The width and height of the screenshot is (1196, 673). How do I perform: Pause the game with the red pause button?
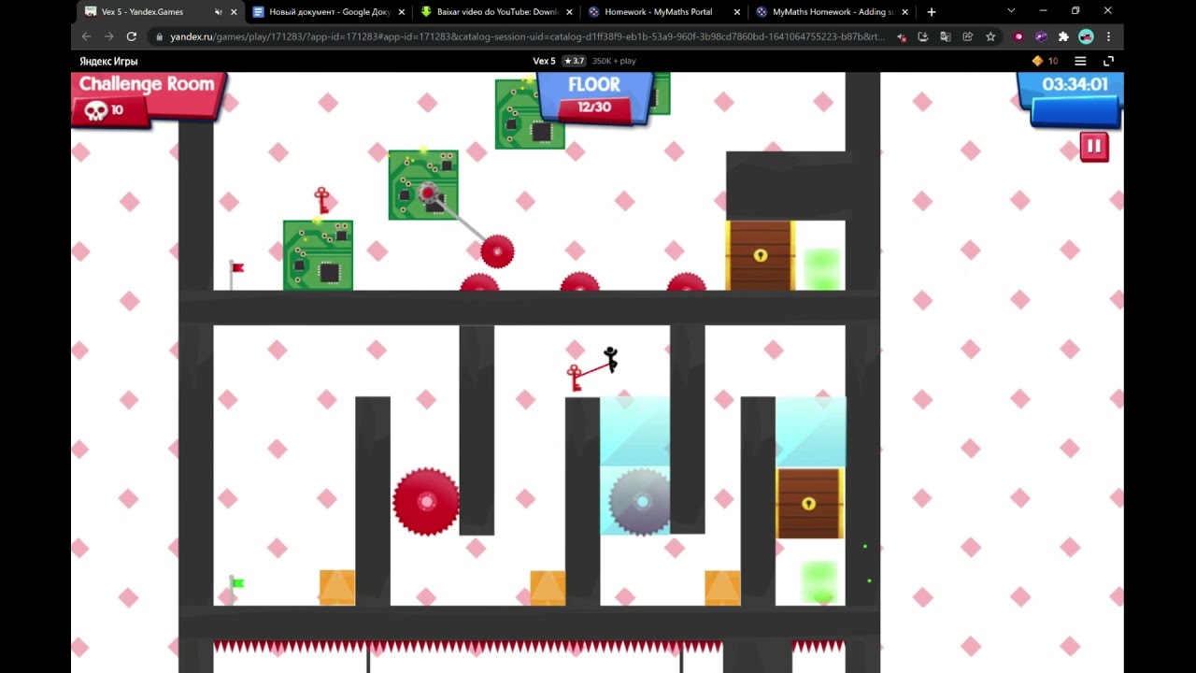1094,147
